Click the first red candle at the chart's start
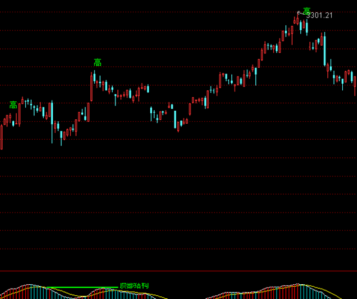Image resolution: width=357 pixels, height=299 pixels. tap(1, 137)
